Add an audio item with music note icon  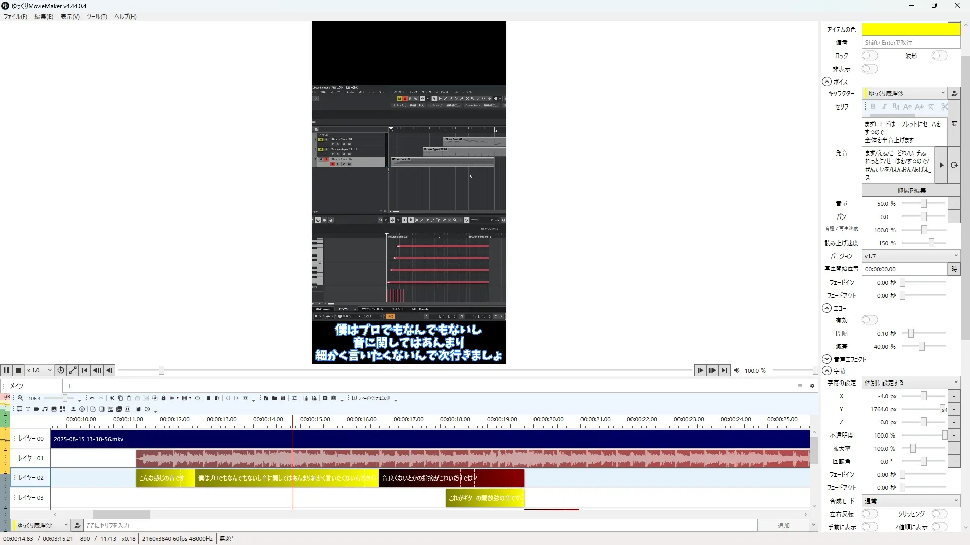point(45,409)
